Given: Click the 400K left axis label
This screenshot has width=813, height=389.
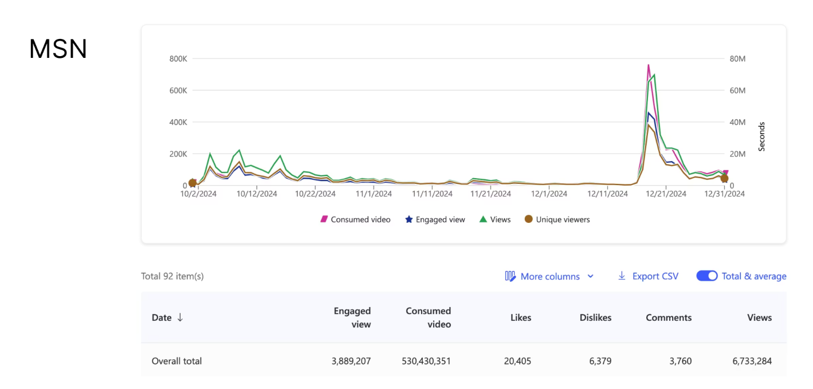Looking at the screenshot, I should tap(178, 122).
